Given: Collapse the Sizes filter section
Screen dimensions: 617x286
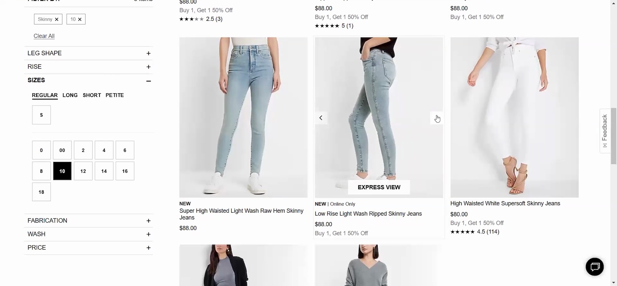Looking at the screenshot, I should (149, 81).
